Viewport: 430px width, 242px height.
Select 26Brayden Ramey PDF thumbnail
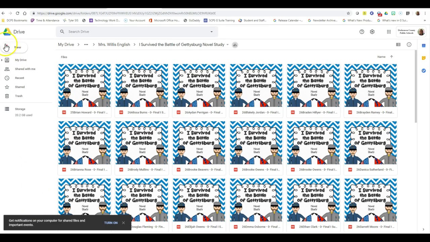[x=370, y=85]
